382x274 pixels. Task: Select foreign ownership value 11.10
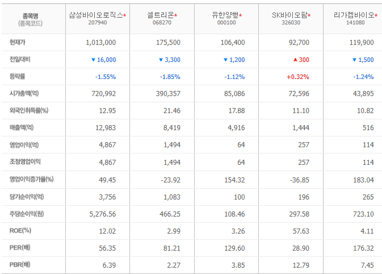point(301,111)
